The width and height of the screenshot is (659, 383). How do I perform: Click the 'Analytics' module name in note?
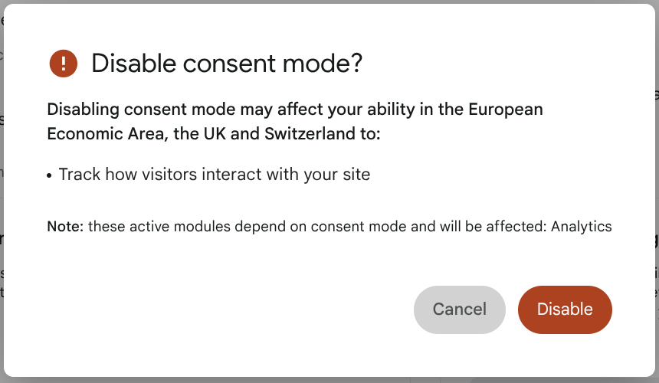(582, 227)
